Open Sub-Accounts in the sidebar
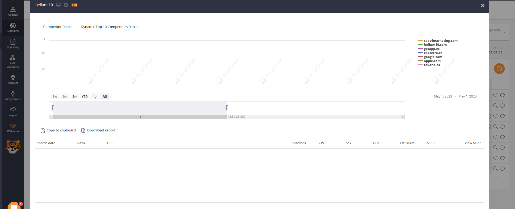The image size is (515, 209). click(x=13, y=61)
